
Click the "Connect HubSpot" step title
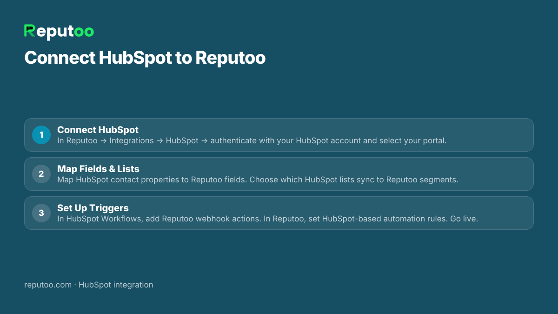[98, 130]
